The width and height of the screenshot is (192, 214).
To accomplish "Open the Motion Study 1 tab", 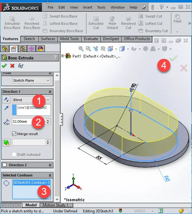I will click(56, 205).
